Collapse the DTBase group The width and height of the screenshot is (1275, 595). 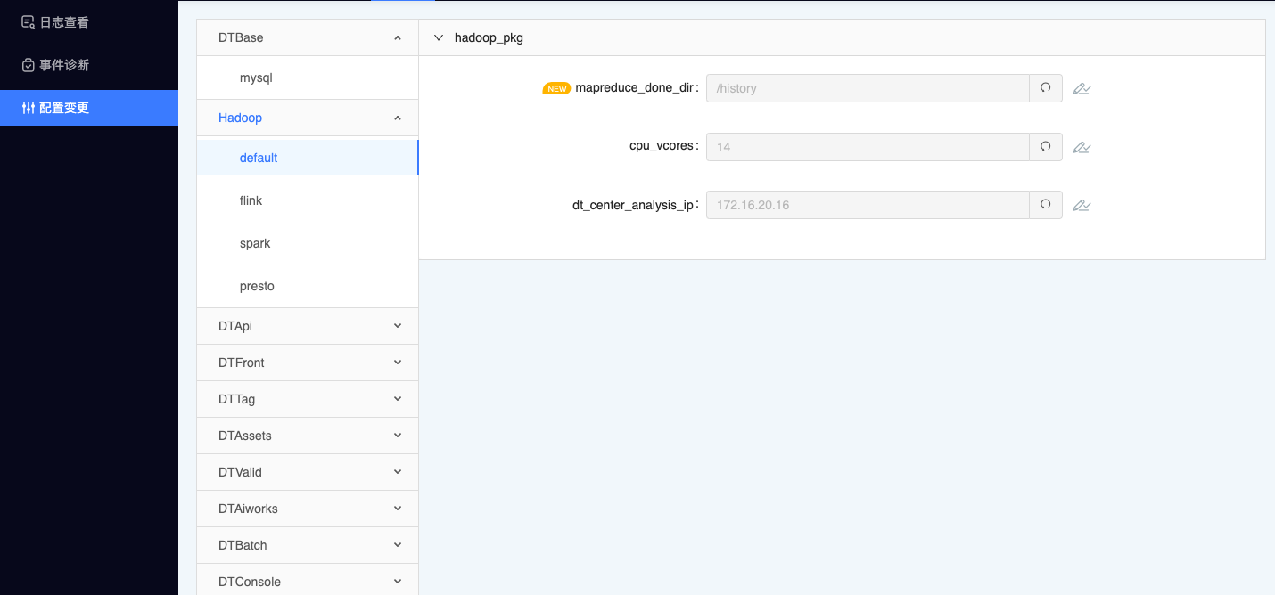pos(397,38)
